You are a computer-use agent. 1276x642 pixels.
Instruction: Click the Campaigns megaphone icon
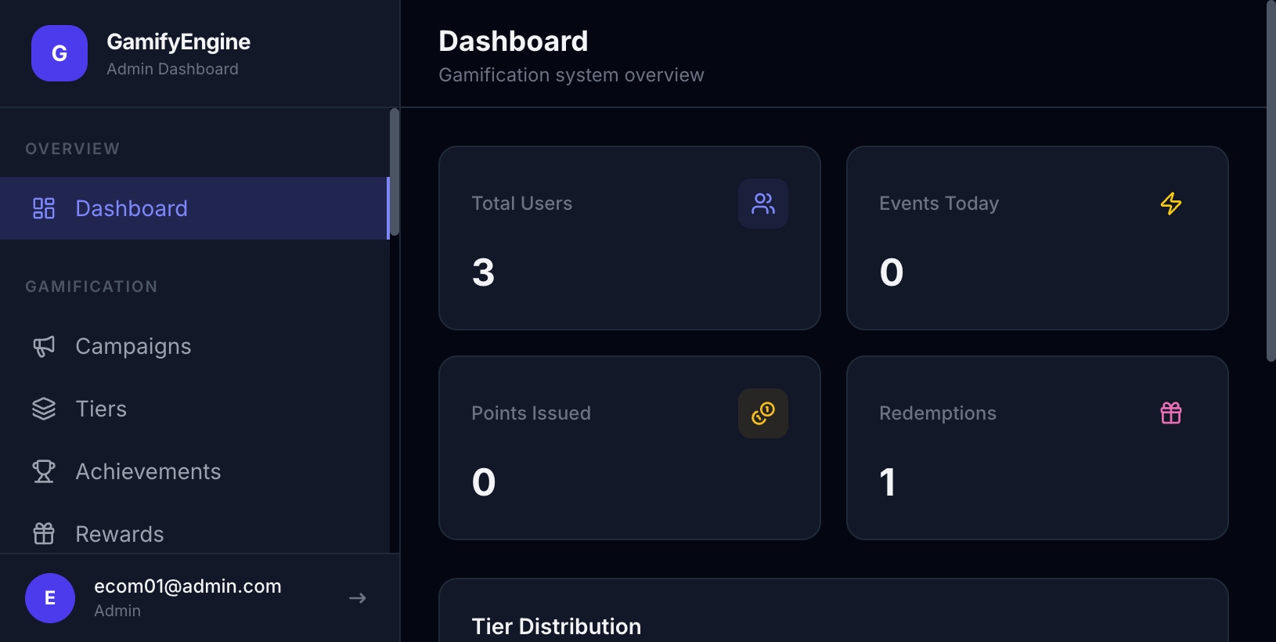(44, 346)
